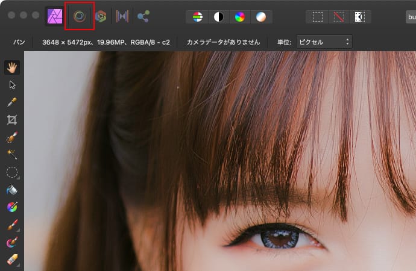
Task: Apply Auto Contrast adjustment
Action: (218, 17)
